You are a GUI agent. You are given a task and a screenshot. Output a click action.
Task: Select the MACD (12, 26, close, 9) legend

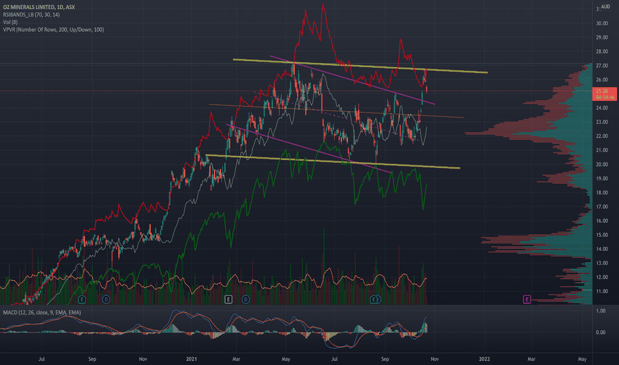(x=42, y=313)
